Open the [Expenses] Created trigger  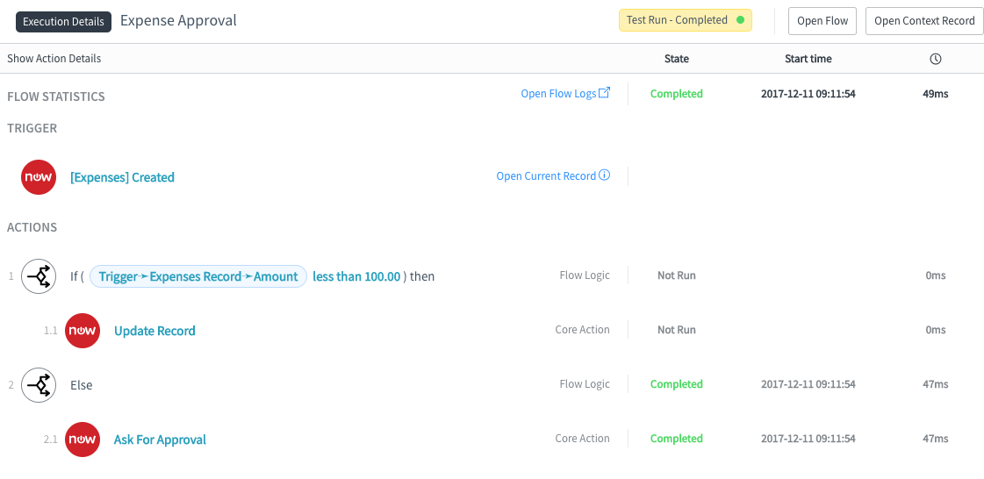pyautogui.click(x=122, y=177)
